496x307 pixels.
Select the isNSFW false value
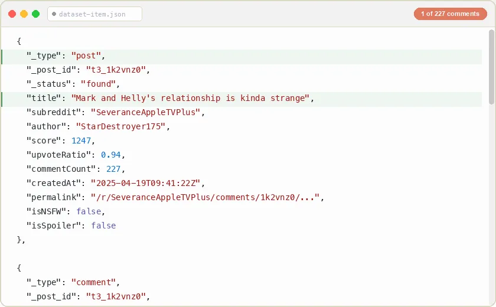click(x=89, y=211)
